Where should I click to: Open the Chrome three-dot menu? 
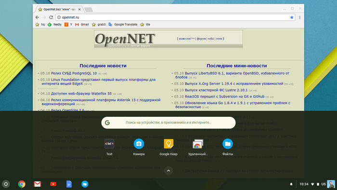coord(300,17)
